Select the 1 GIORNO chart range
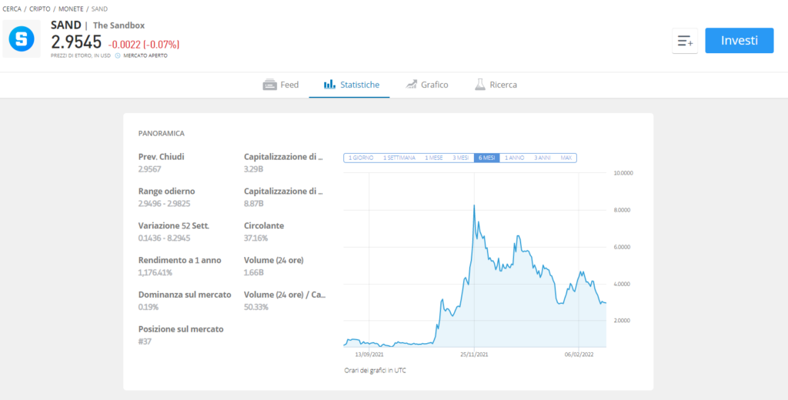Viewport: 788px width, 400px height. (360, 158)
